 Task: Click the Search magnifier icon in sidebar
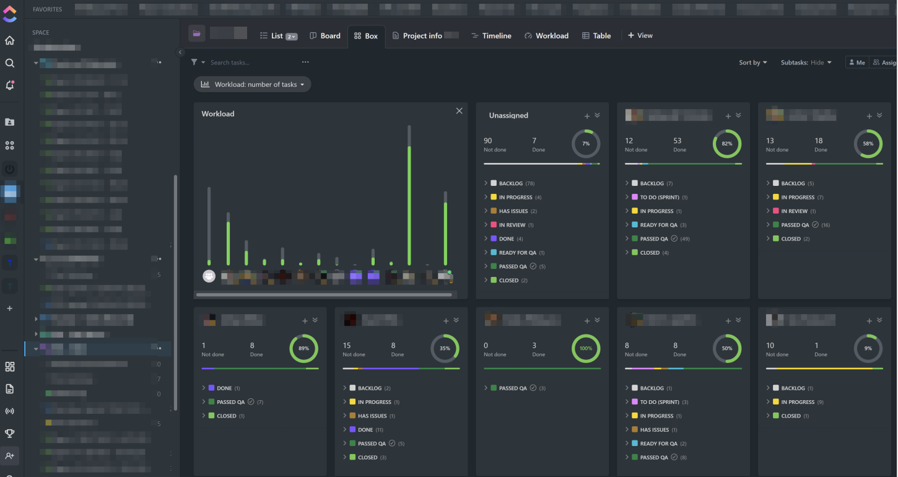(9, 63)
